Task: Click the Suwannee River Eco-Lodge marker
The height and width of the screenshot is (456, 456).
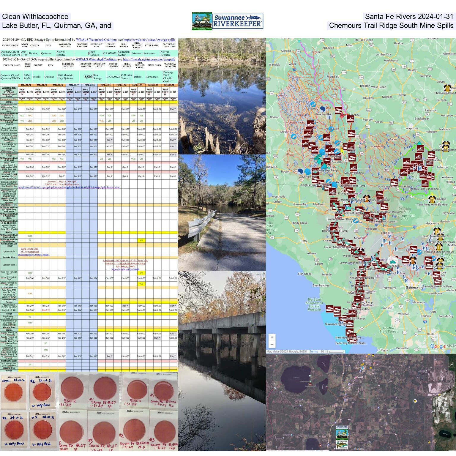Action: 394,182
